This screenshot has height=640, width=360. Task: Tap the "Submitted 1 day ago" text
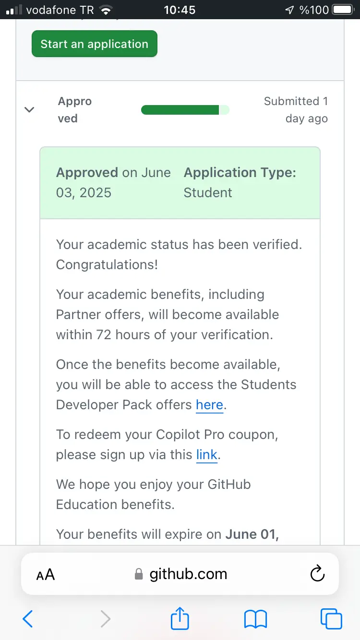tap(296, 110)
